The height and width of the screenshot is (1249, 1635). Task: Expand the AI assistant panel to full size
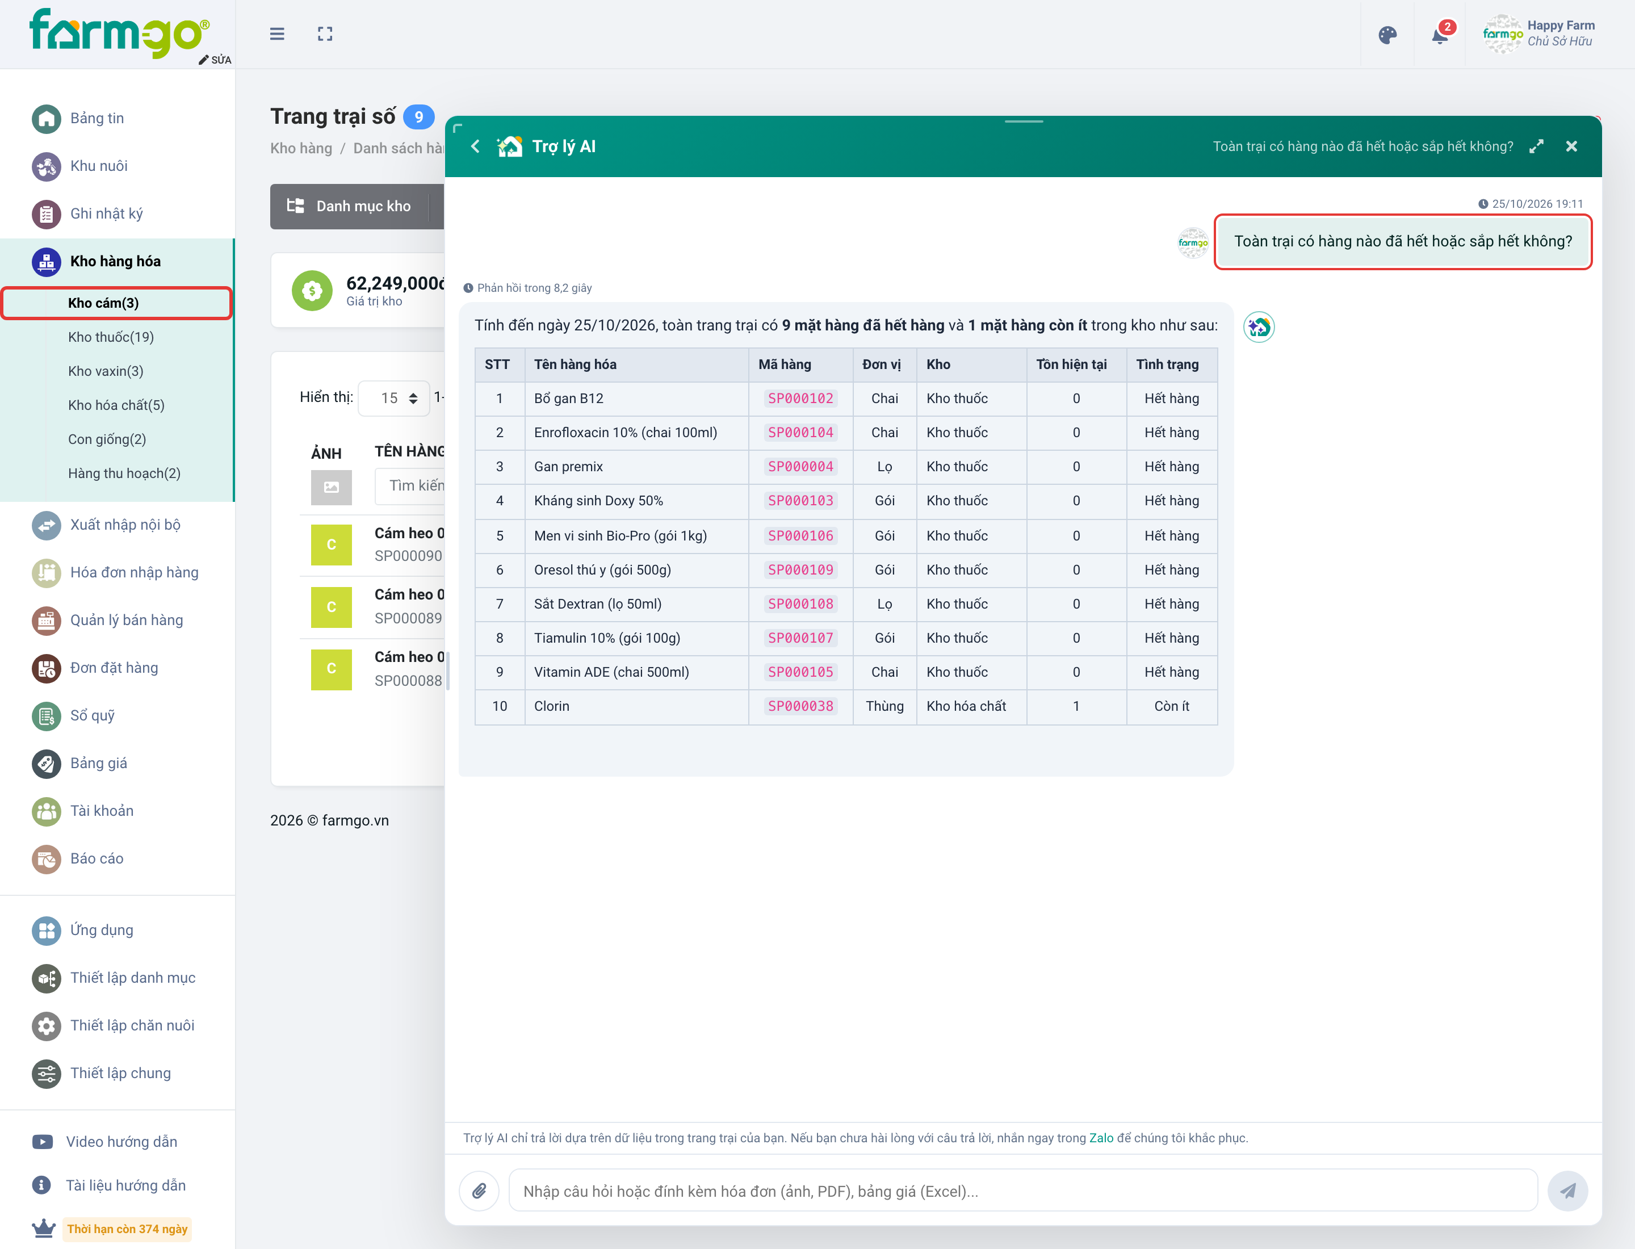[1536, 146]
